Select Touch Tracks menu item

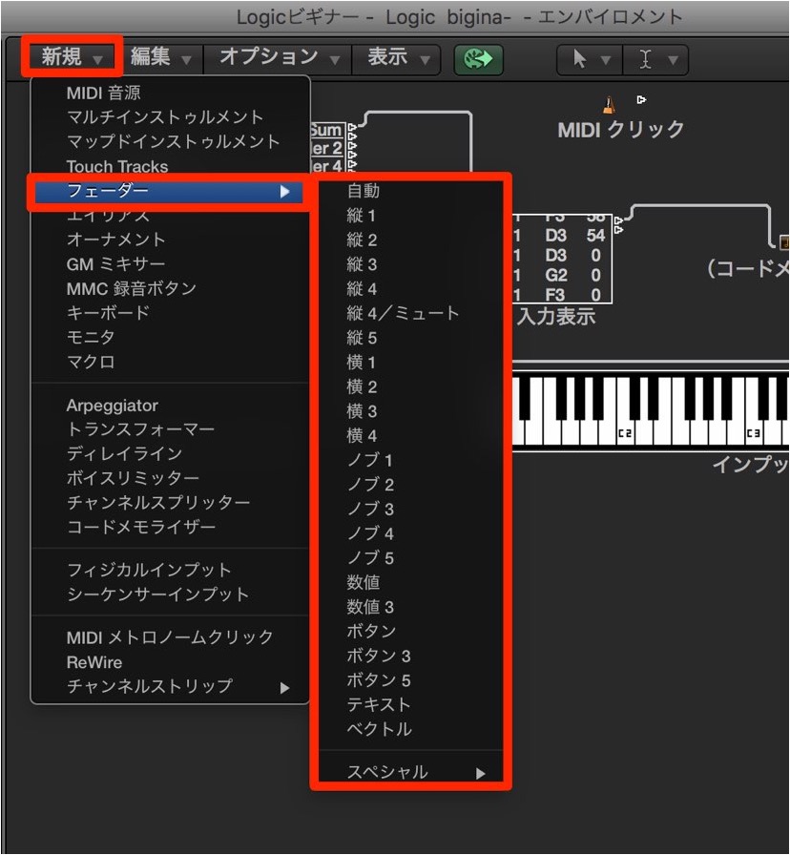(170, 166)
